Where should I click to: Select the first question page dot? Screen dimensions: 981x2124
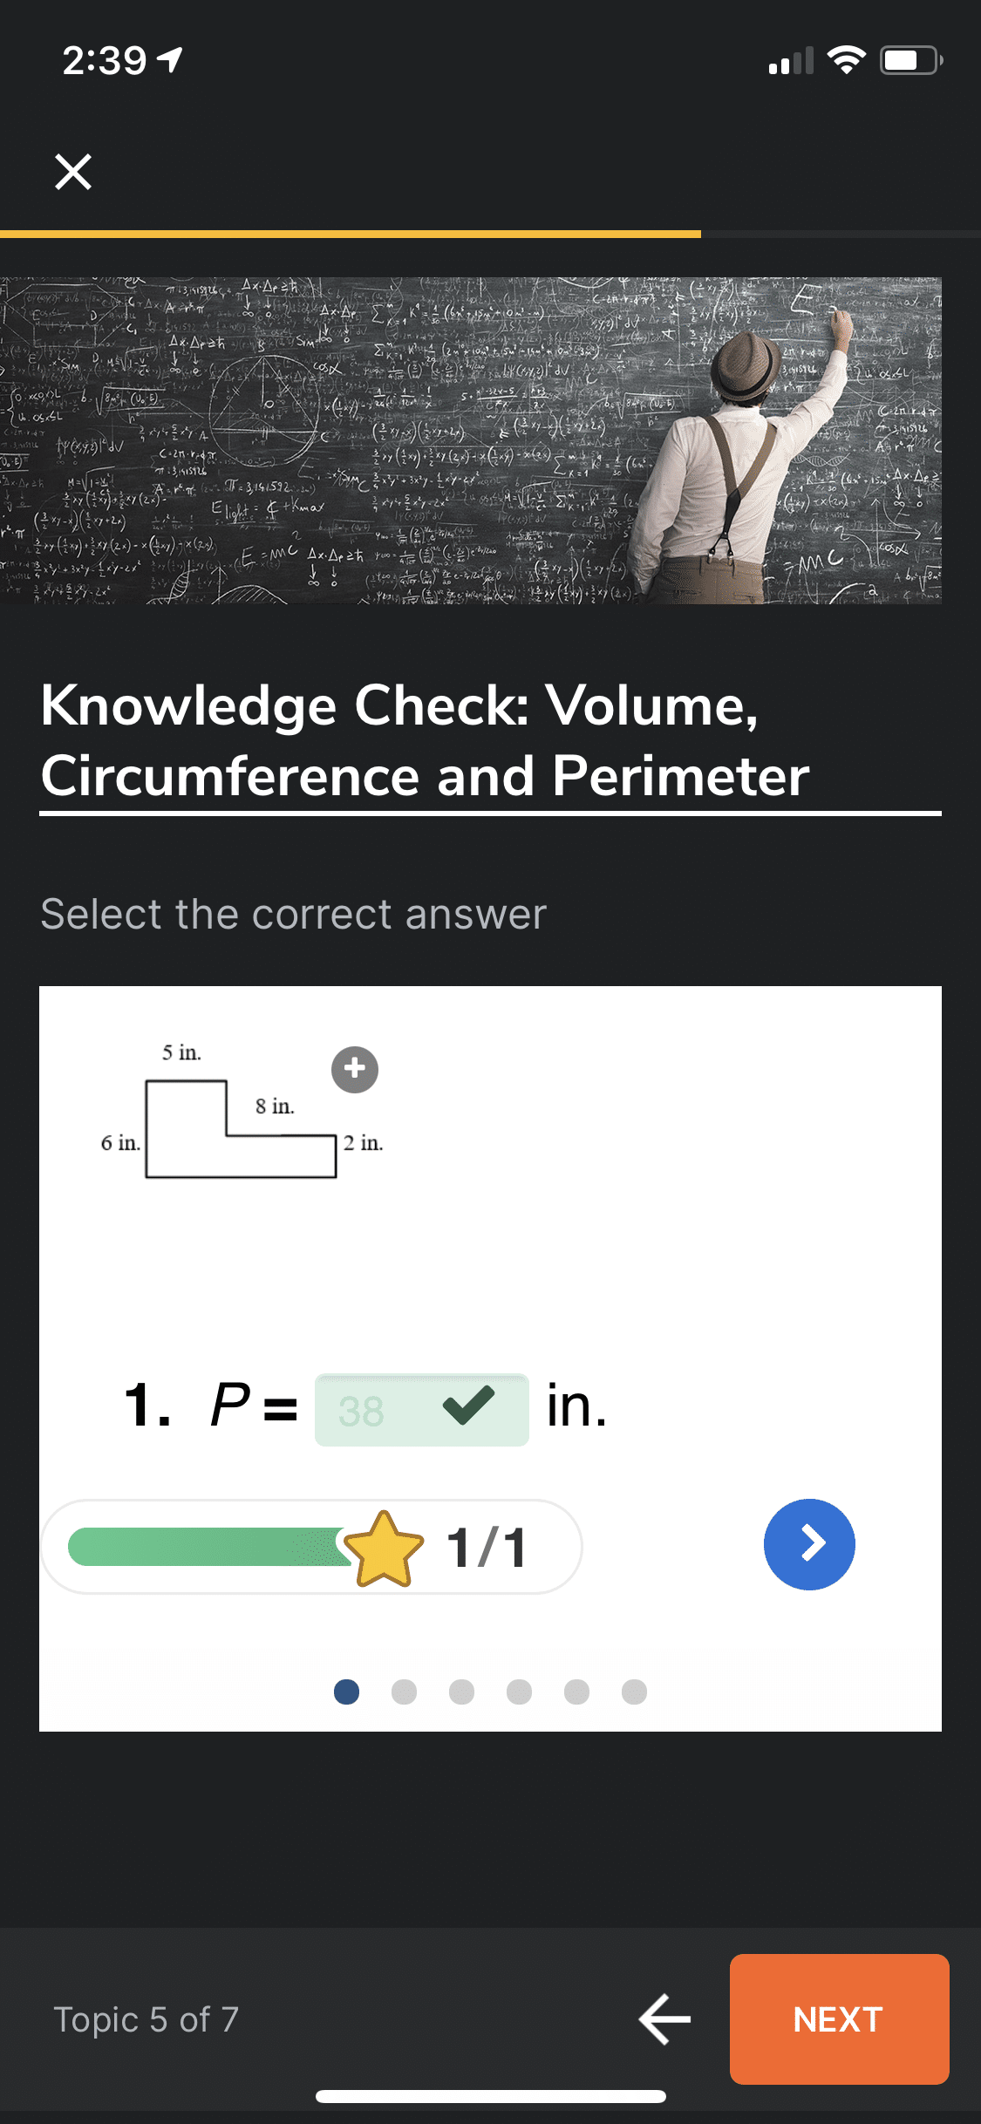[x=347, y=1692]
